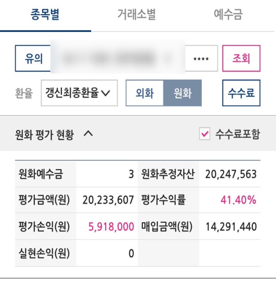276x284 pixels.
Task: Go to the 예수금 tab
Action: [x=228, y=15]
